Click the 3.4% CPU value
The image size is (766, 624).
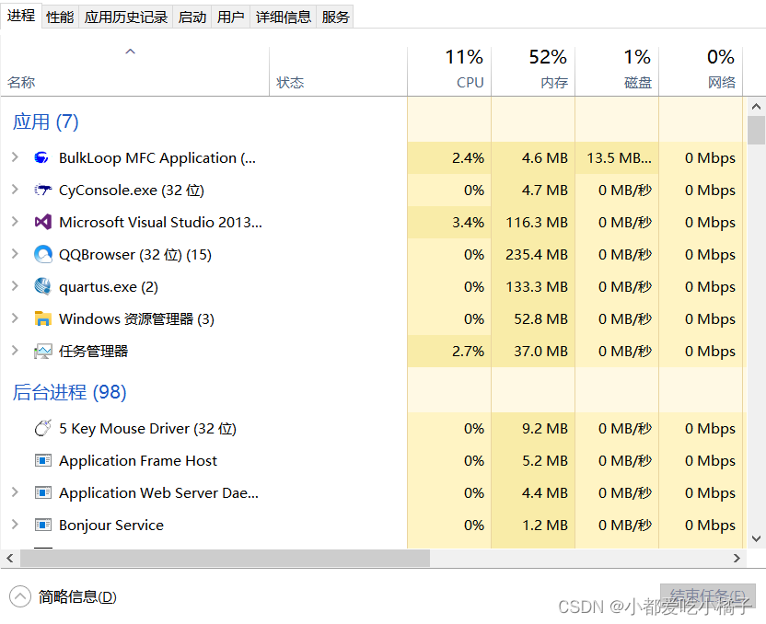pos(468,222)
